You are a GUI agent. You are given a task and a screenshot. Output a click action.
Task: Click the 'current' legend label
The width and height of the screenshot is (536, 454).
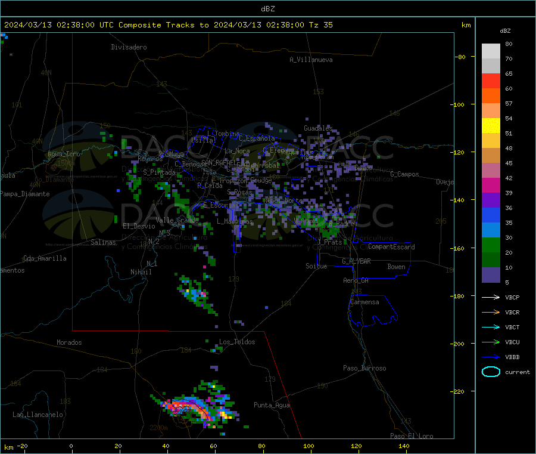click(518, 372)
